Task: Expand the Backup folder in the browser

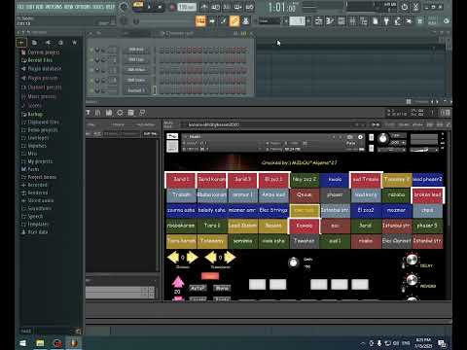Action: 32,114
